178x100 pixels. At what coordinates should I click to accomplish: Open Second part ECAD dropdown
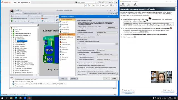point(107,60)
